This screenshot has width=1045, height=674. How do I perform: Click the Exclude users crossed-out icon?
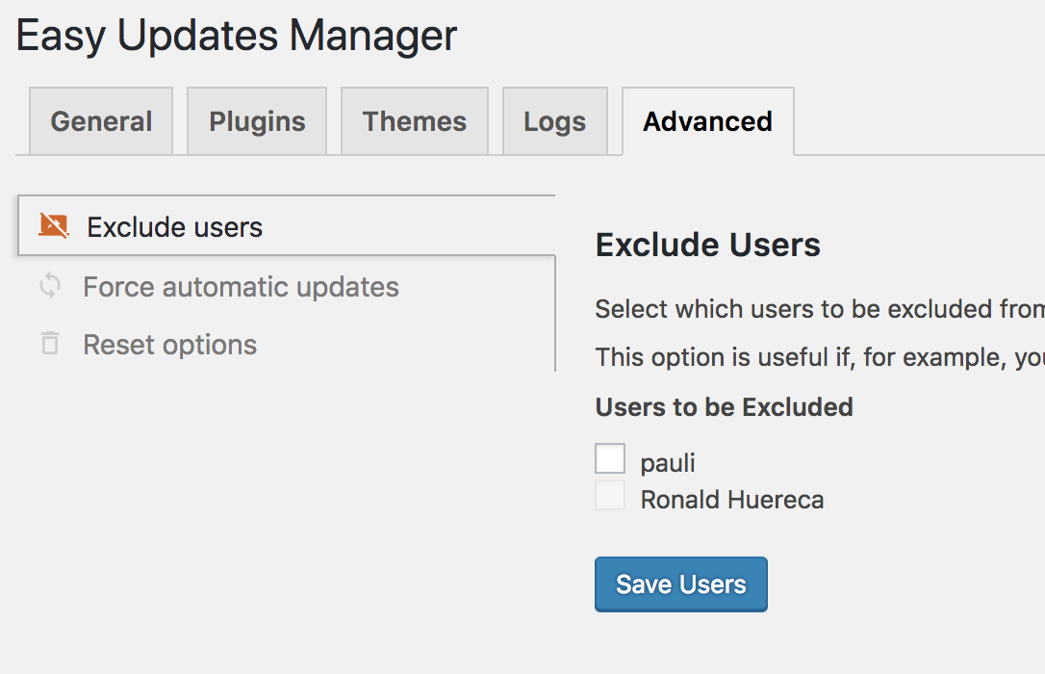click(53, 226)
